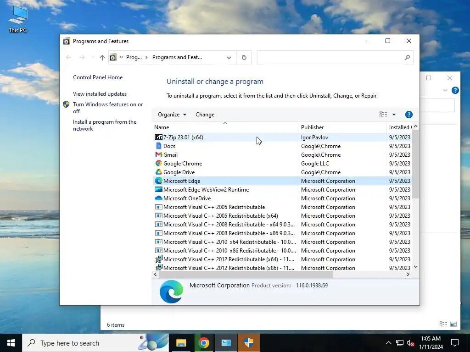Click Install a program from the network
This screenshot has width=470, height=352.
pos(104,126)
